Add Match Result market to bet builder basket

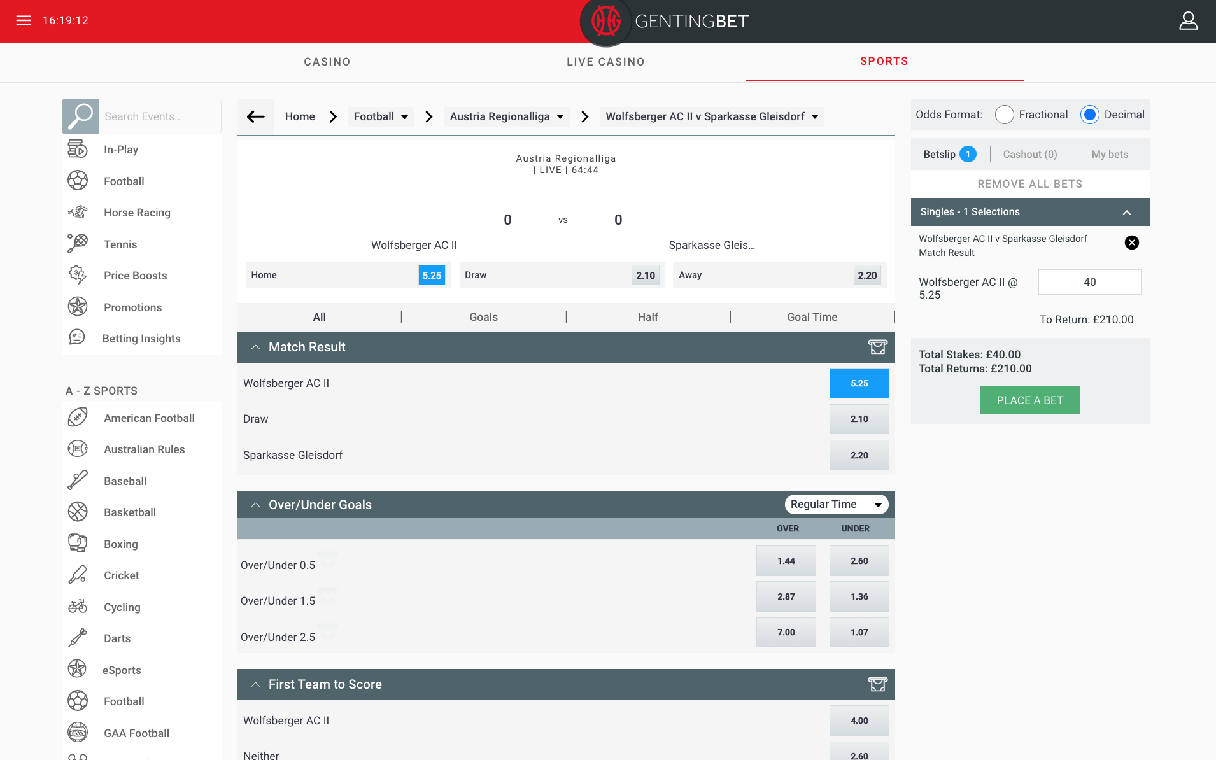coord(876,347)
